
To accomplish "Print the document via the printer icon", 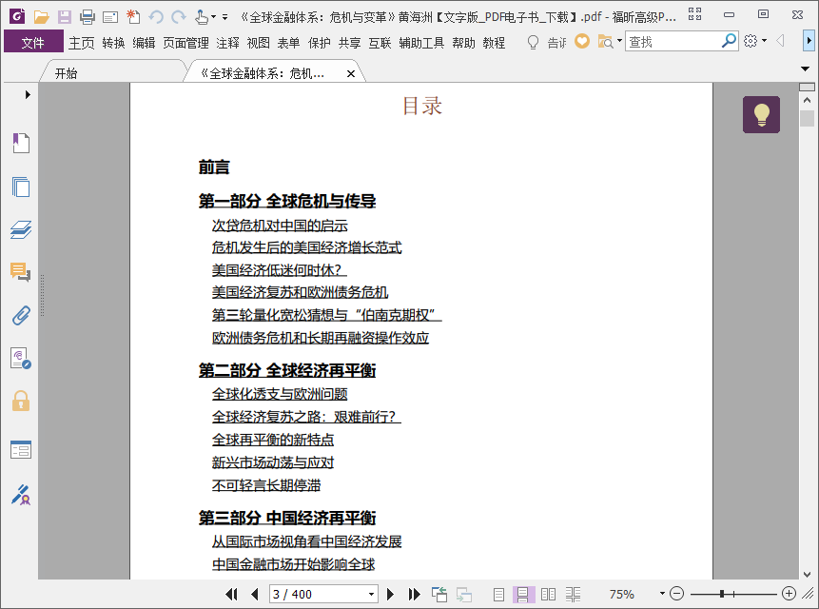I will (x=88, y=17).
